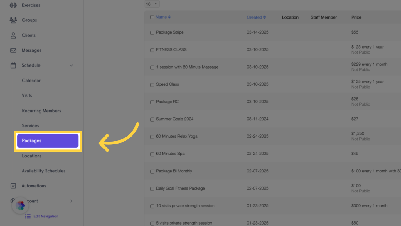Check the Package Stripe row checkbox
This screenshot has width=401, height=226.
point(152,33)
